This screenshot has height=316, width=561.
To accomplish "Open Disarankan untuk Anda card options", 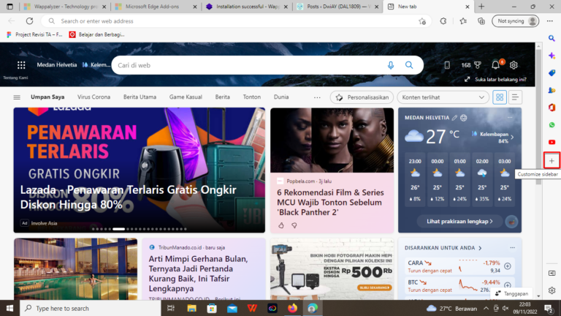I will click(512, 247).
